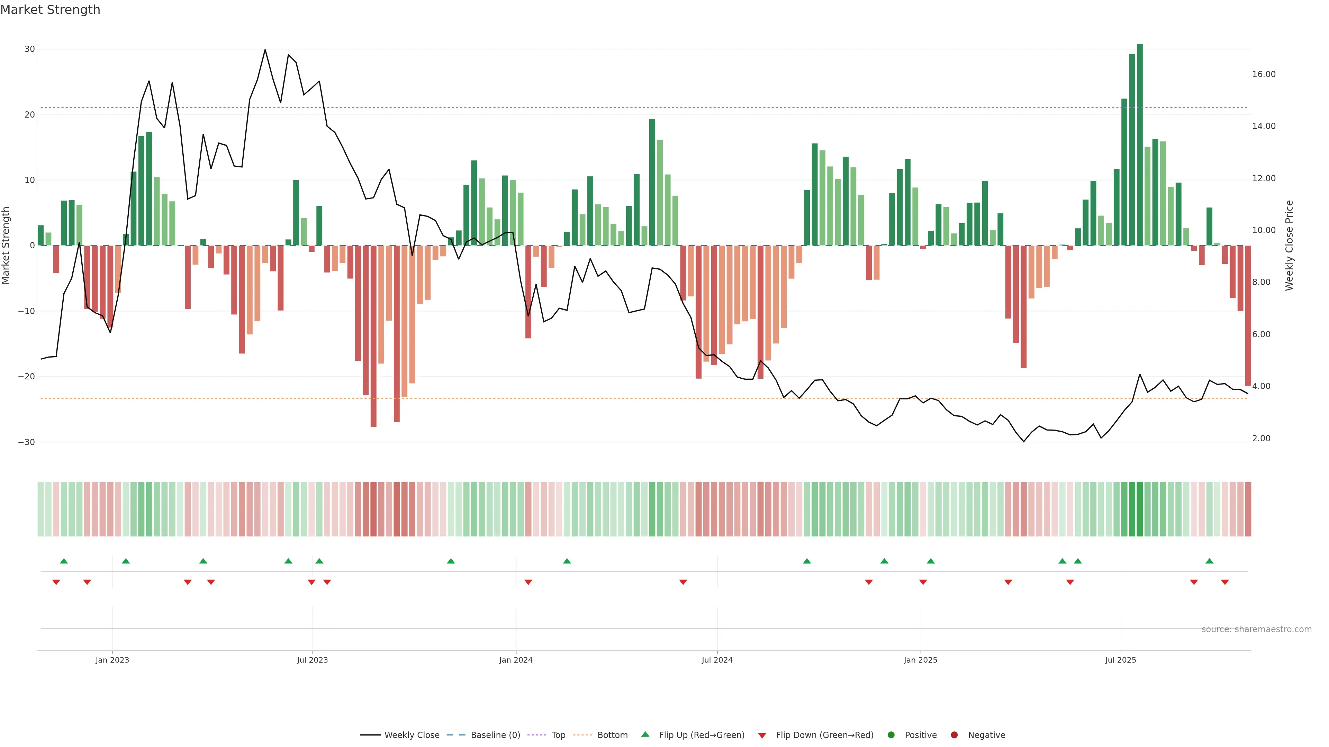The height and width of the screenshot is (747, 1329).
Task: Click the 16.00 label on the right price axis
Action: pos(1264,74)
